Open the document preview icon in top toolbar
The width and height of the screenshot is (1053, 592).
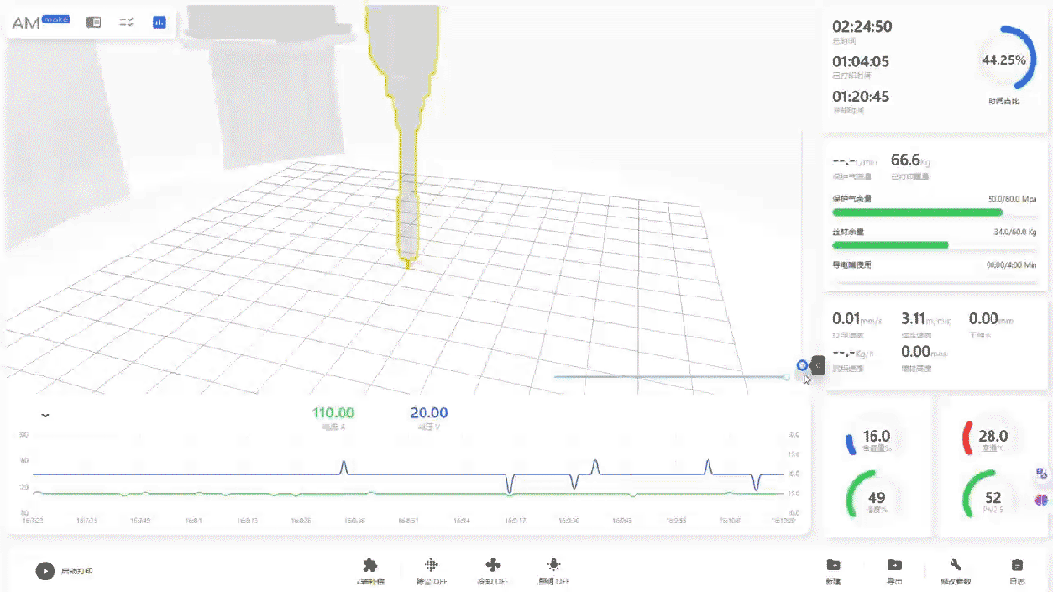point(93,20)
